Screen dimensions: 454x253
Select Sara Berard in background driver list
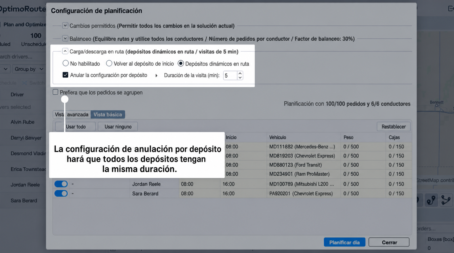tap(24, 201)
